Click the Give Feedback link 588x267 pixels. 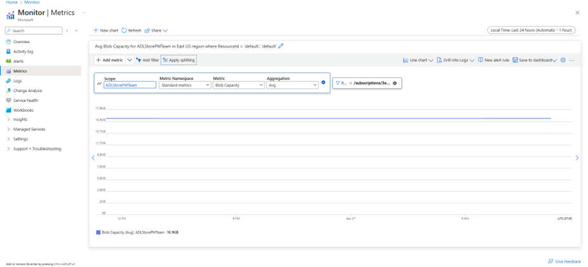[x=568, y=261]
